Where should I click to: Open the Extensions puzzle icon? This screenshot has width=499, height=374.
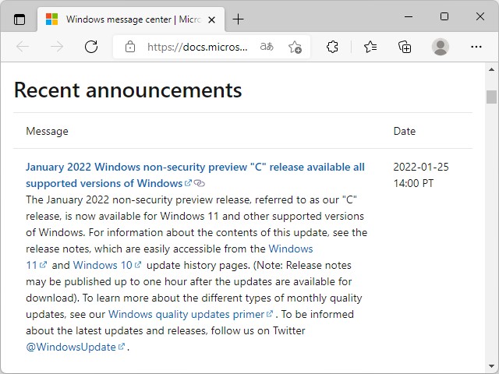click(333, 47)
